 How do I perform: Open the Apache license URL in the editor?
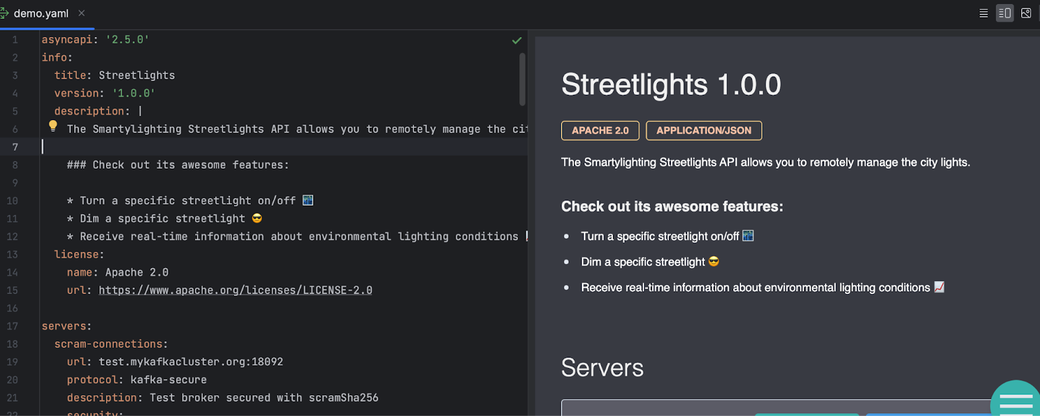235,290
